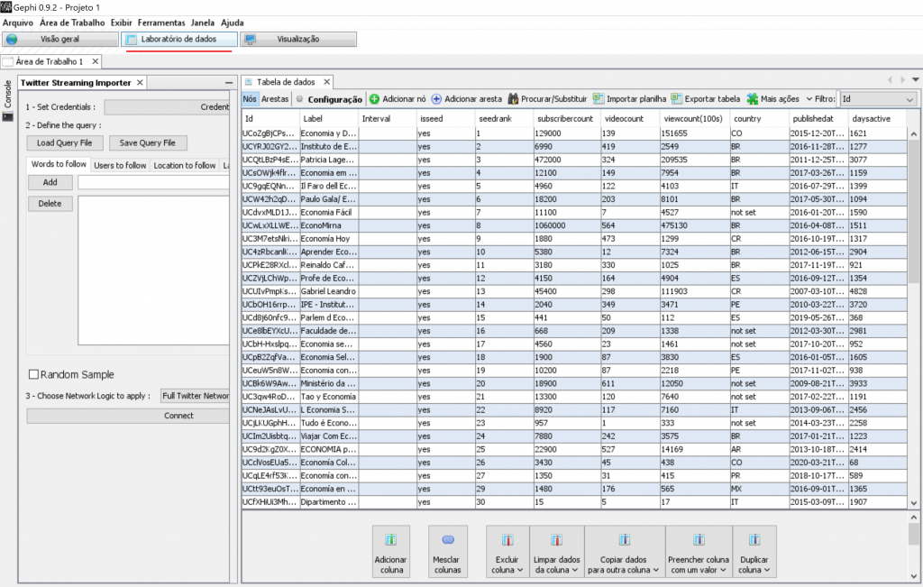Click the Load Query File button

click(64, 142)
